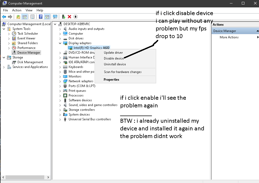
Task: Collapse the Display adapters category
Action: click(60, 43)
